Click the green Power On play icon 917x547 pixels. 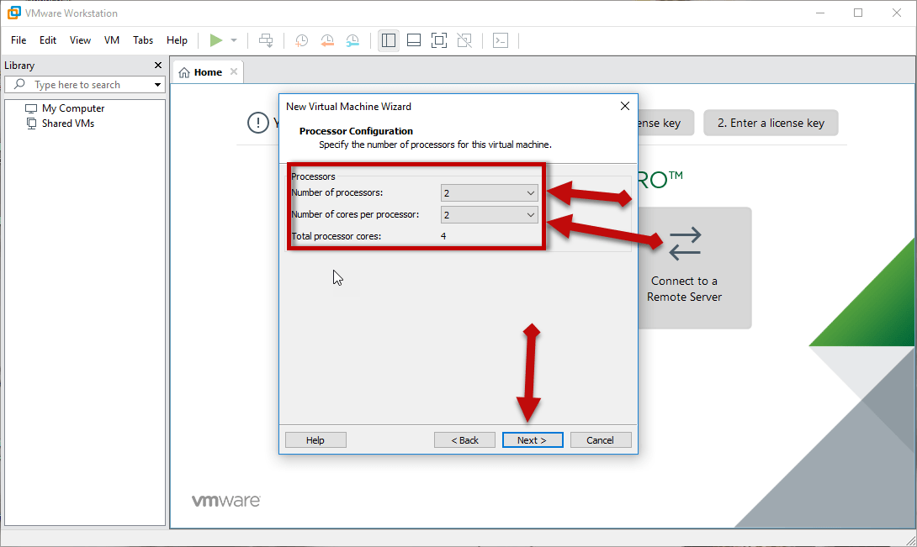click(216, 40)
